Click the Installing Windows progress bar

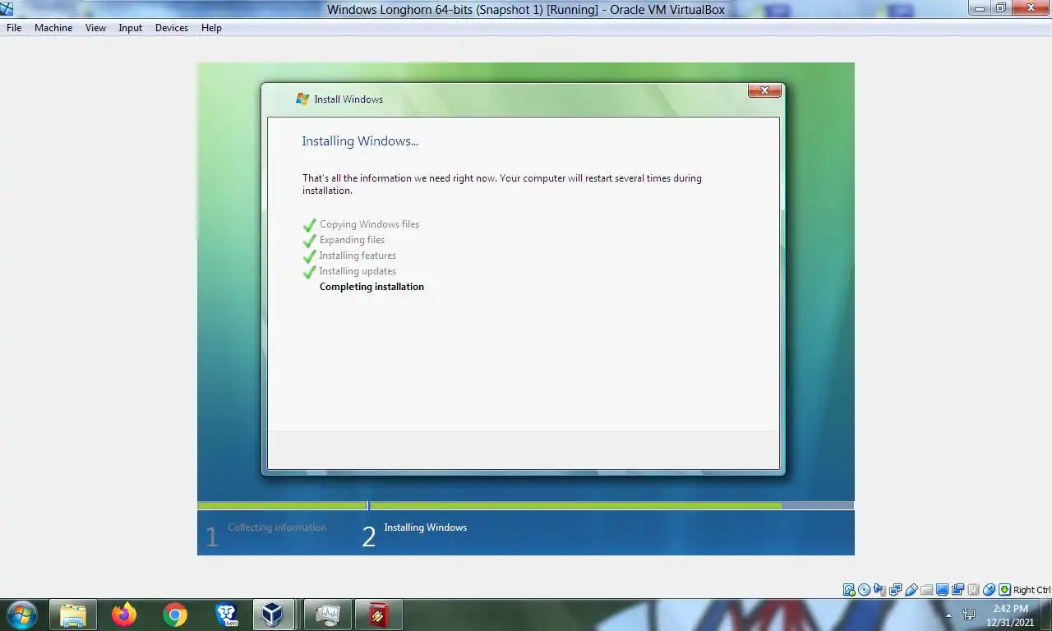coord(611,506)
